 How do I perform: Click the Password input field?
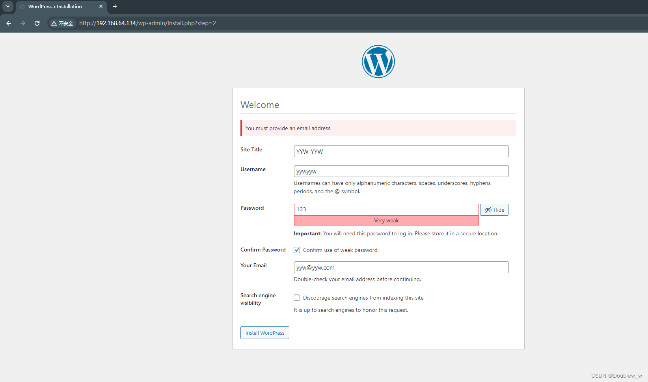386,209
